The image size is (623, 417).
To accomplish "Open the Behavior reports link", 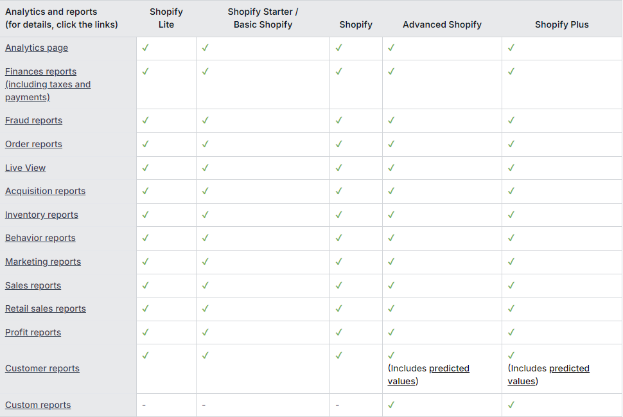I will coord(40,238).
